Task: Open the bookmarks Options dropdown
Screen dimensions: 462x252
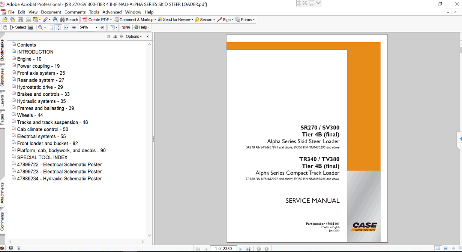Action: 134,37
